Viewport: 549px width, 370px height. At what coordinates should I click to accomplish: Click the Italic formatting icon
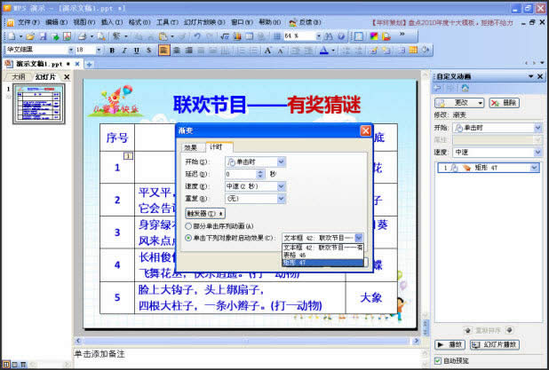tap(123, 51)
